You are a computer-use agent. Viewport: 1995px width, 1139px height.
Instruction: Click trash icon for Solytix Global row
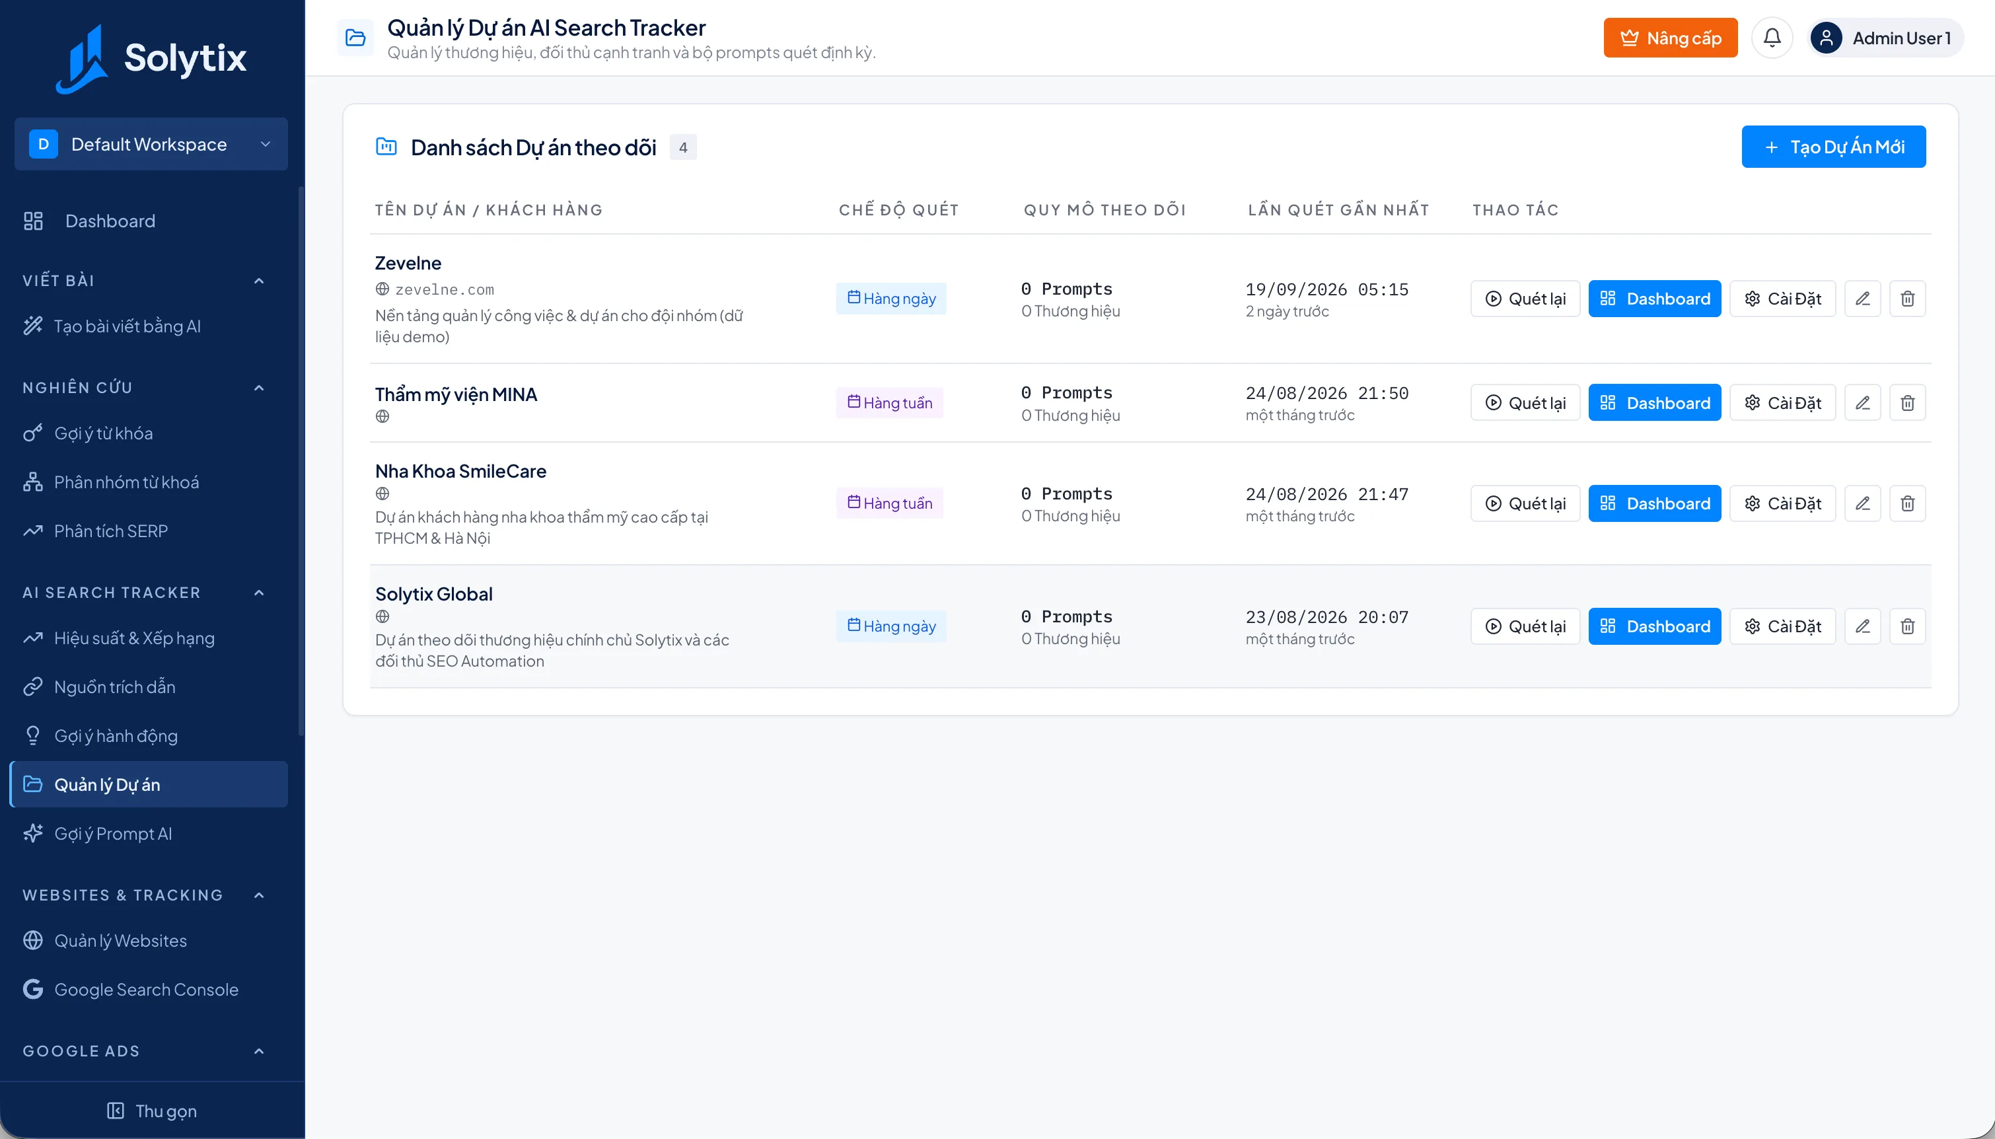1907,626
